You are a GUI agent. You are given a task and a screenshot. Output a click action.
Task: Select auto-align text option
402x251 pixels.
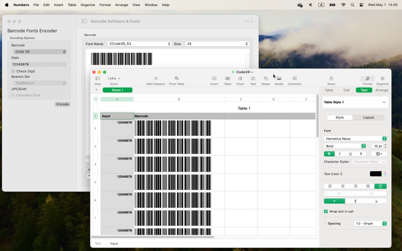380,186
